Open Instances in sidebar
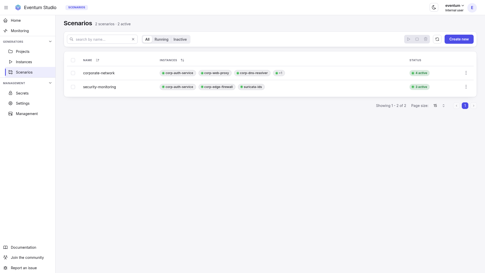Image resolution: width=485 pixels, height=273 pixels. [30, 62]
